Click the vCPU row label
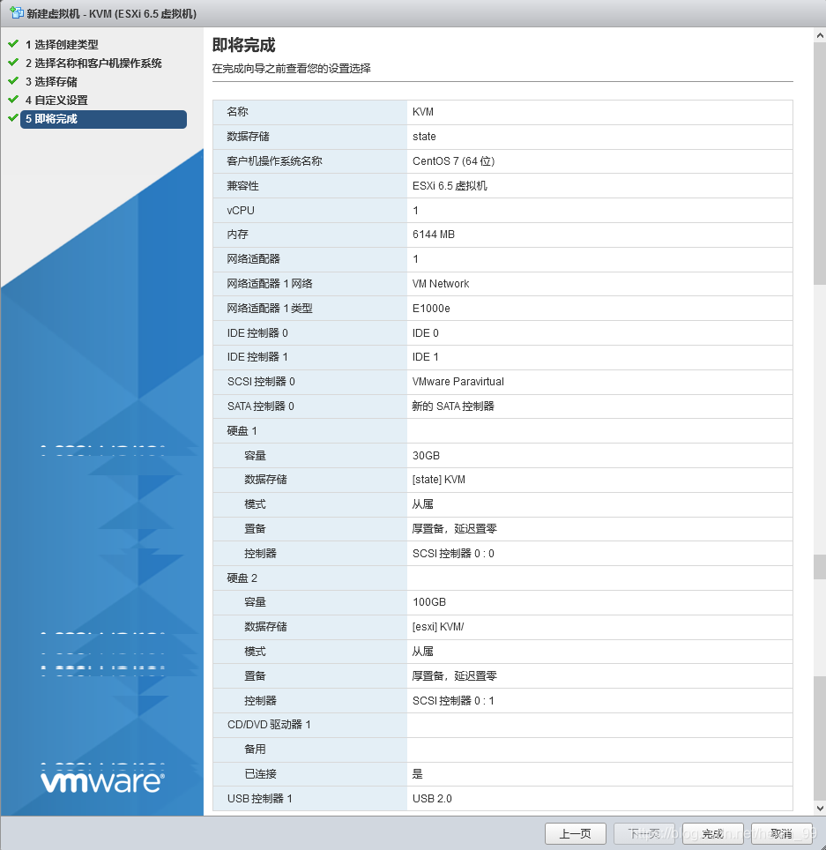This screenshot has height=850, width=826. pyautogui.click(x=241, y=211)
